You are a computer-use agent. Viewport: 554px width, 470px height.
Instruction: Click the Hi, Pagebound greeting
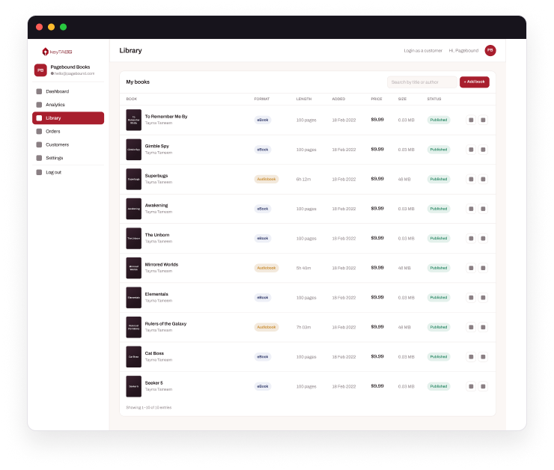point(463,51)
